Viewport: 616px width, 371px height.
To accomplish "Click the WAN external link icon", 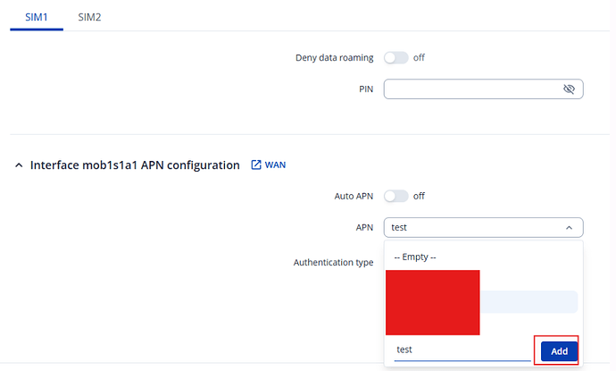I will (256, 165).
